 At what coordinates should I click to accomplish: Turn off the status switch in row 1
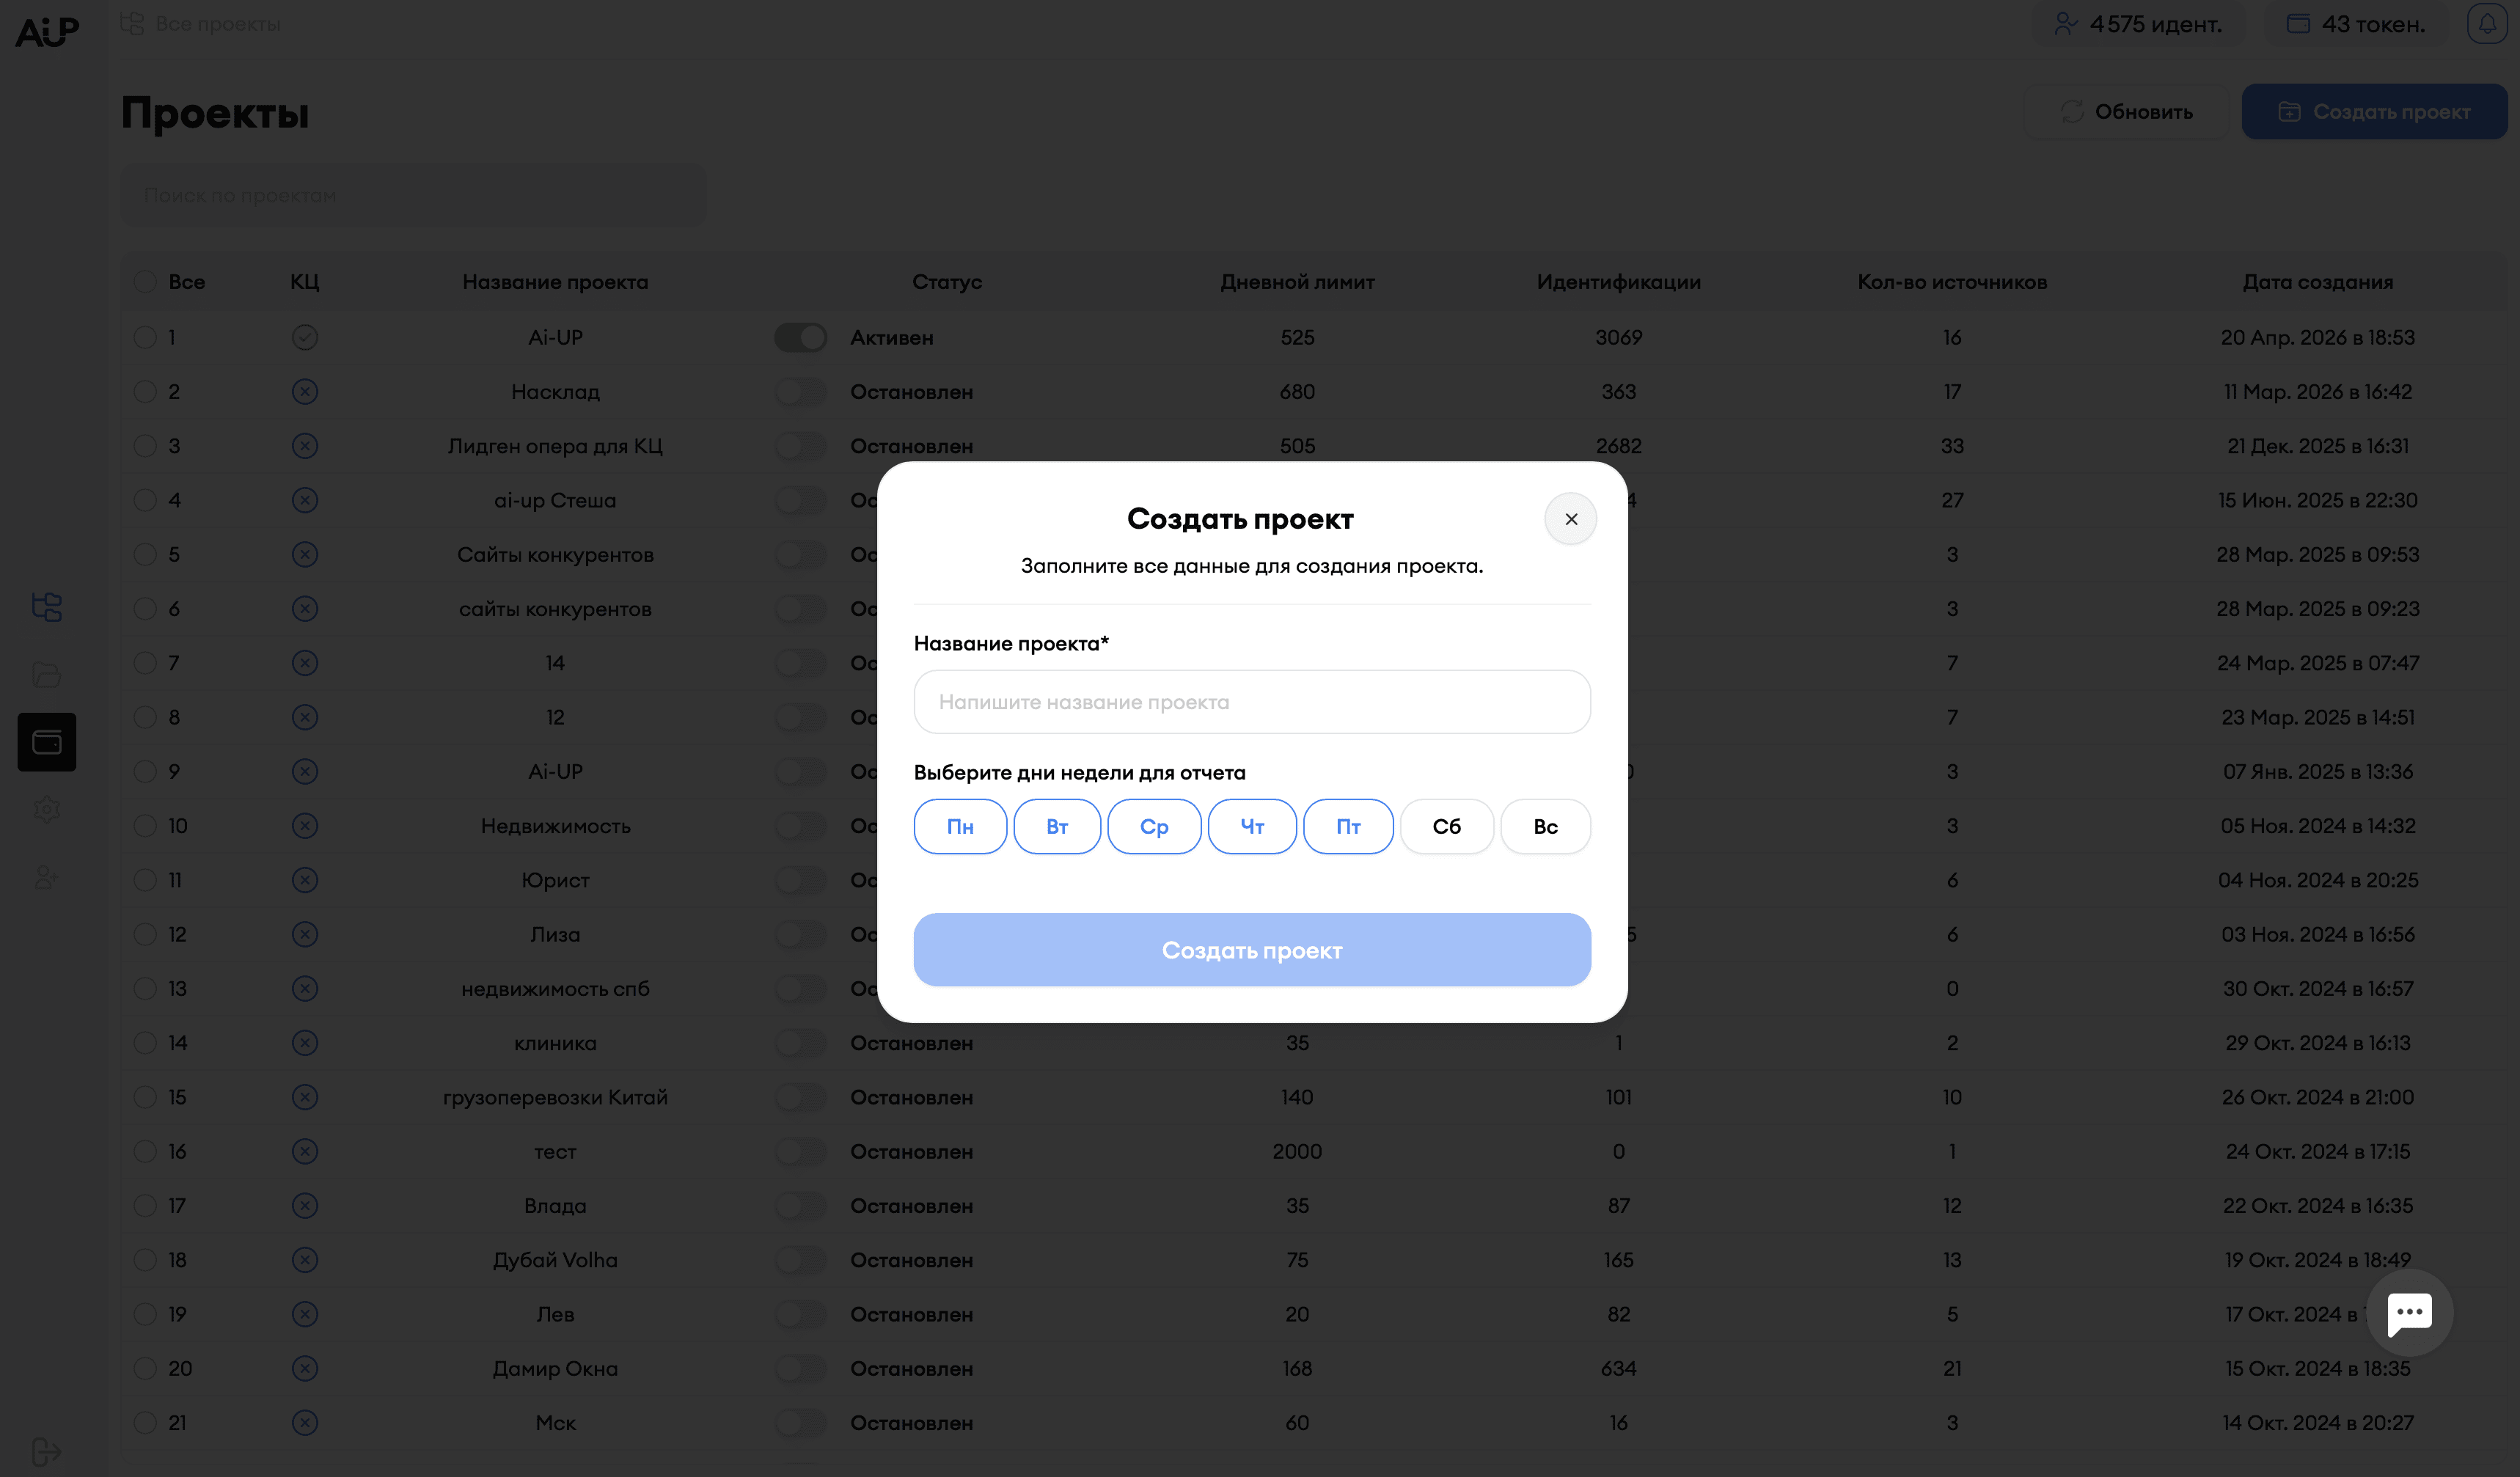pos(800,337)
